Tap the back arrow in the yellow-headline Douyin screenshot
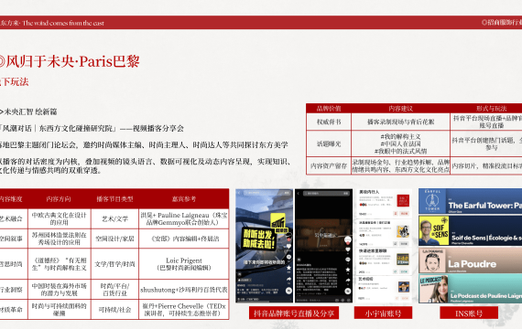This screenshot has height=329, width=522. coord(239,193)
